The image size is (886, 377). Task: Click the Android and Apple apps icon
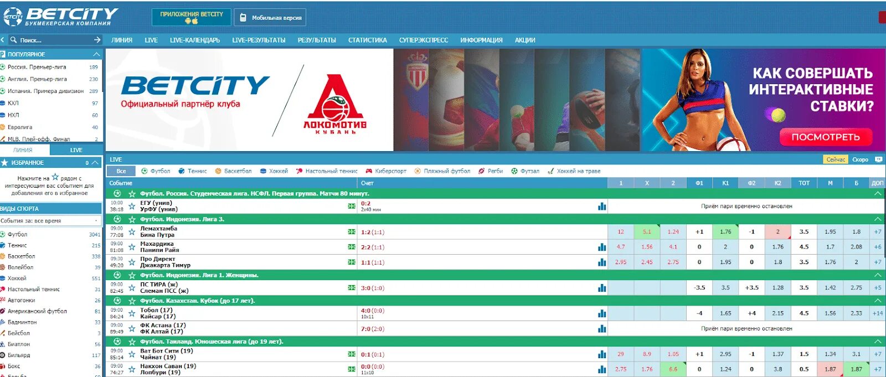[x=192, y=21]
